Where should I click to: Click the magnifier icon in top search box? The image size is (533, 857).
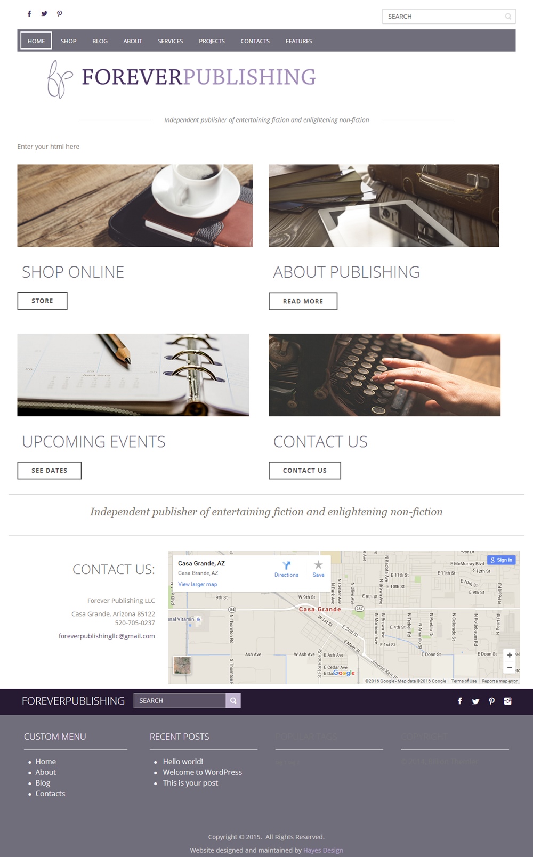508,17
